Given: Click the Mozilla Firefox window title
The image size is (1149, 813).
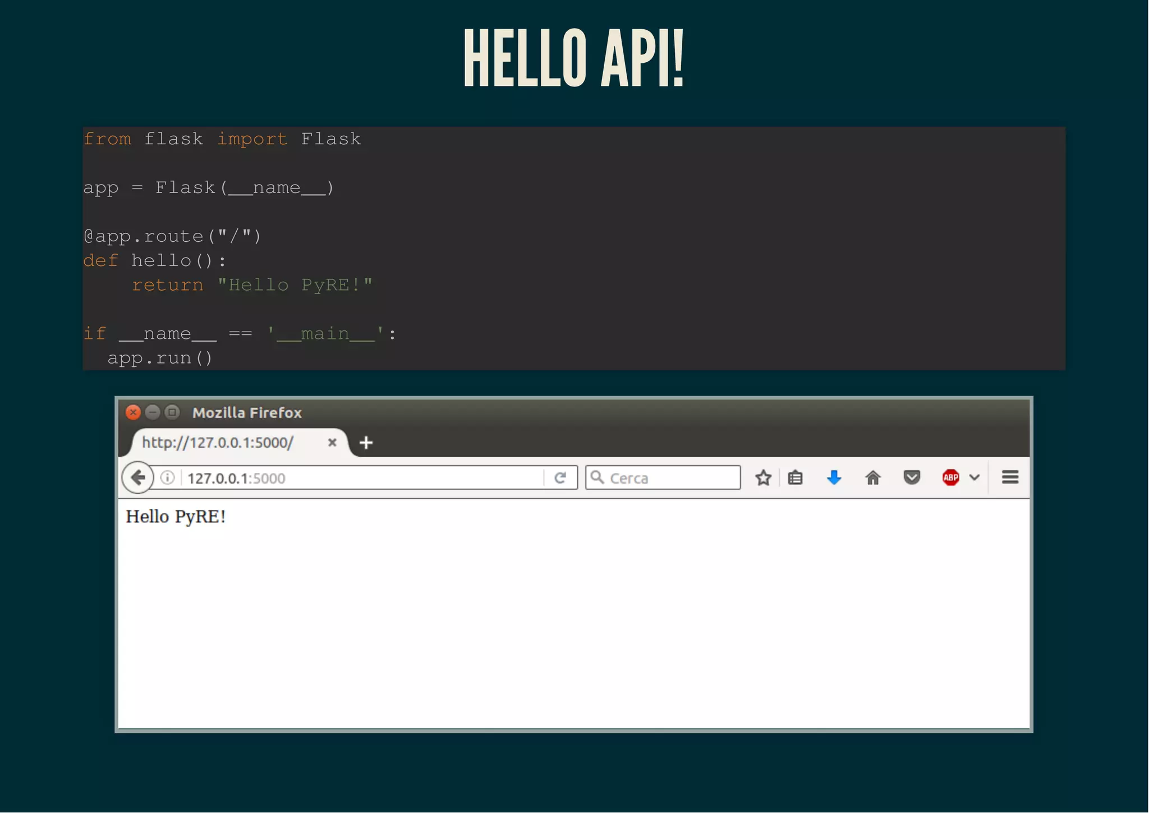Looking at the screenshot, I should click(x=247, y=413).
